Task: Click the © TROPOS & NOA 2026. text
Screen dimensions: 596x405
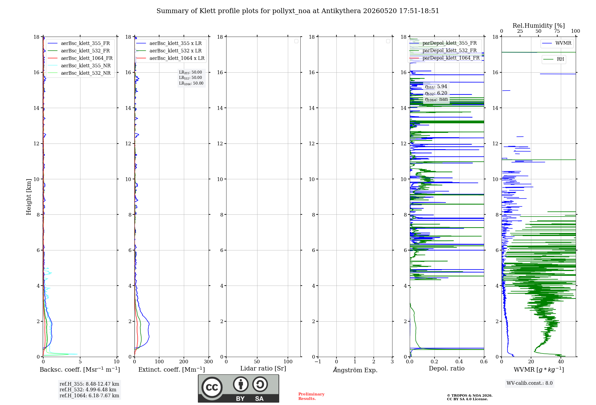Action: 470,395
